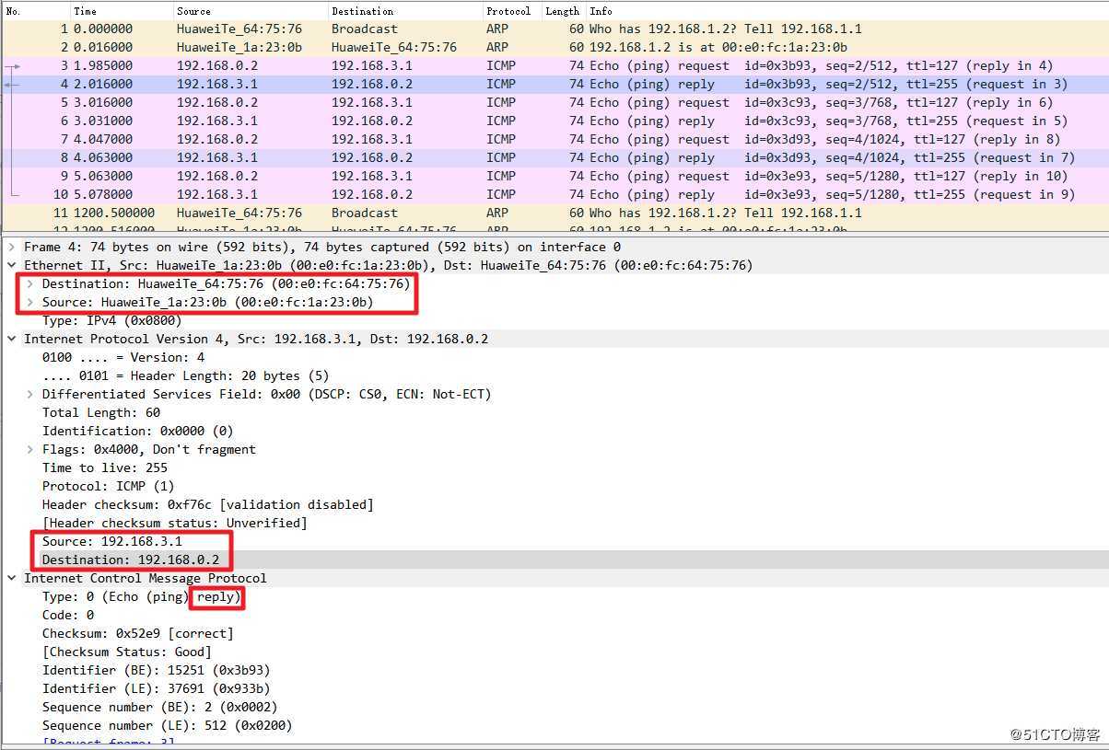
Task: Select the Time to live: 255 line
Action: point(105,467)
